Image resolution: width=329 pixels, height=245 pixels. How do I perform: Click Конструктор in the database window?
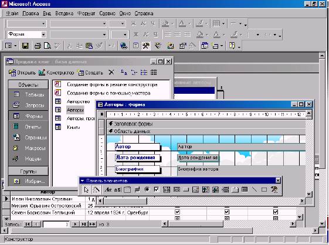pyautogui.click(x=56, y=73)
